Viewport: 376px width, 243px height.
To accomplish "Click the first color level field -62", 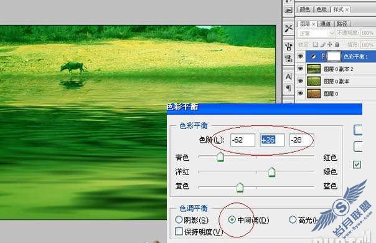I will [243, 140].
